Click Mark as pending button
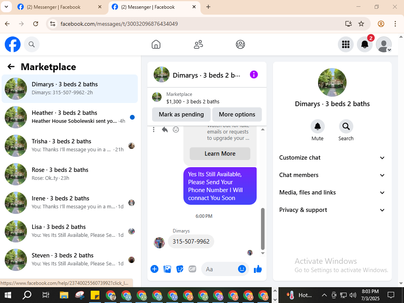The height and width of the screenshot is (303, 404). (x=181, y=114)
